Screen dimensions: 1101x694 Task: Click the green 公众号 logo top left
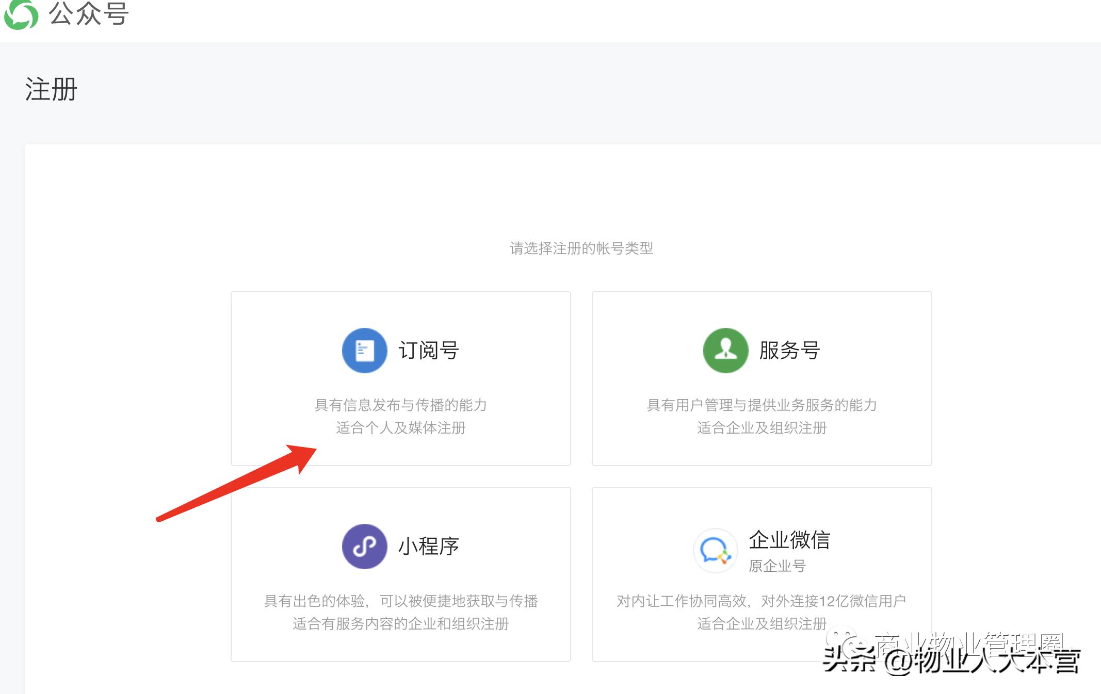(21, 14)
